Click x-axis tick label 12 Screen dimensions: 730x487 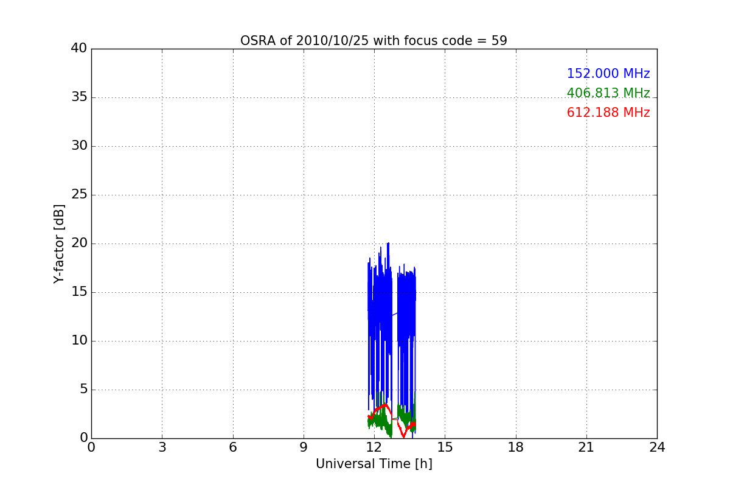[374, 447]
